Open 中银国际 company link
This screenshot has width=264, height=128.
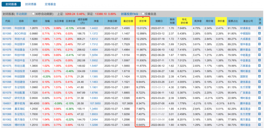click(x=245, y=34)
